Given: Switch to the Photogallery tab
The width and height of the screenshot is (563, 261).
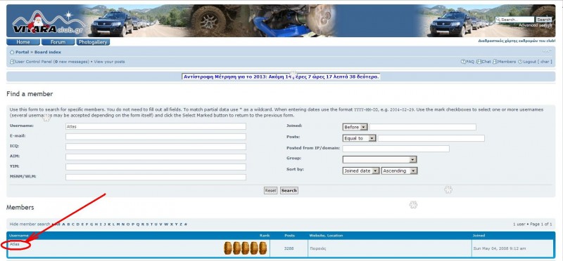Looking at the screenshot, I should tap(93, 42).
